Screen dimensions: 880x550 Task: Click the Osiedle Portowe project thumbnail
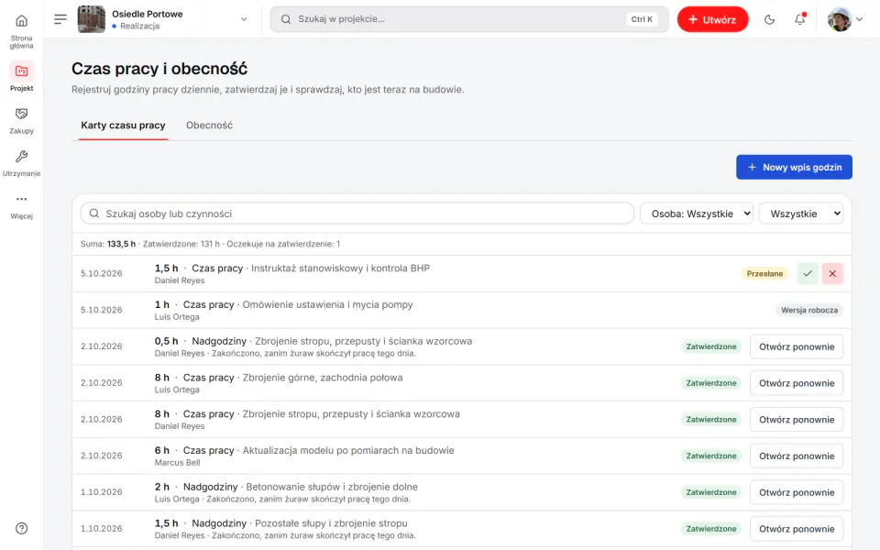[x=91, y=19]
